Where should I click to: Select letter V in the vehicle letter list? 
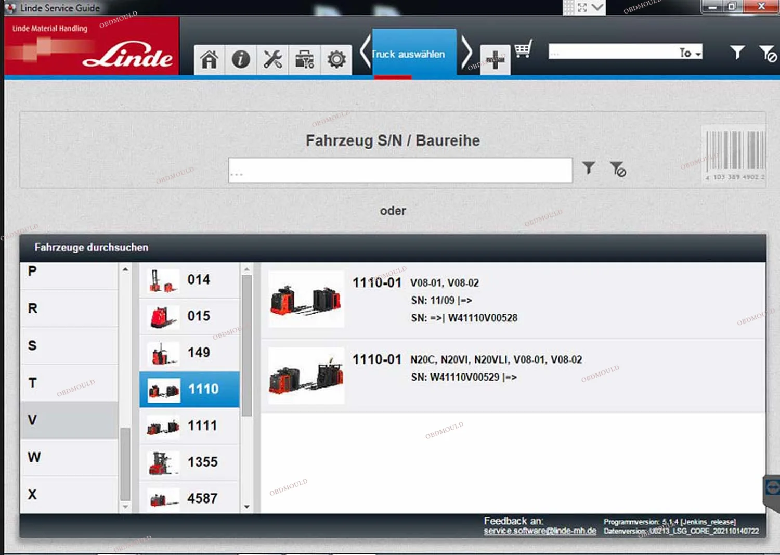click(70, 420)
